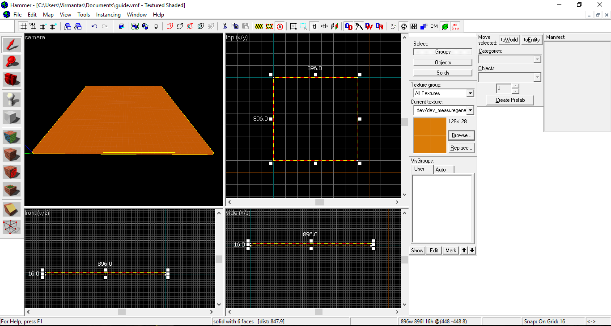The height and width of the screenshot is (326, 611).
Task: Toggle the radius culling 'R' icon
Action: (280, 26)
